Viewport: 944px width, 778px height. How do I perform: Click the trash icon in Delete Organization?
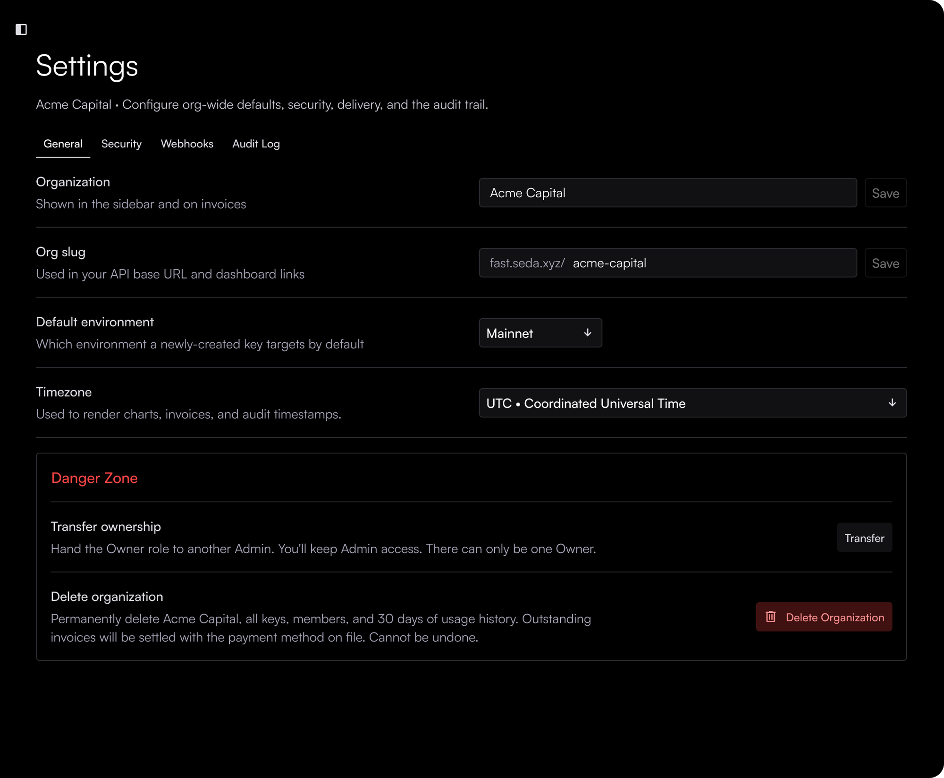[x=771, y=617]
